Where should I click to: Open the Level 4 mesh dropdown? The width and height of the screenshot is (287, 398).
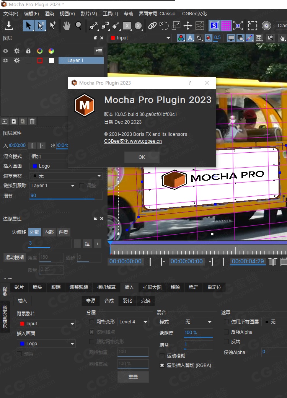tap(133, 321)
